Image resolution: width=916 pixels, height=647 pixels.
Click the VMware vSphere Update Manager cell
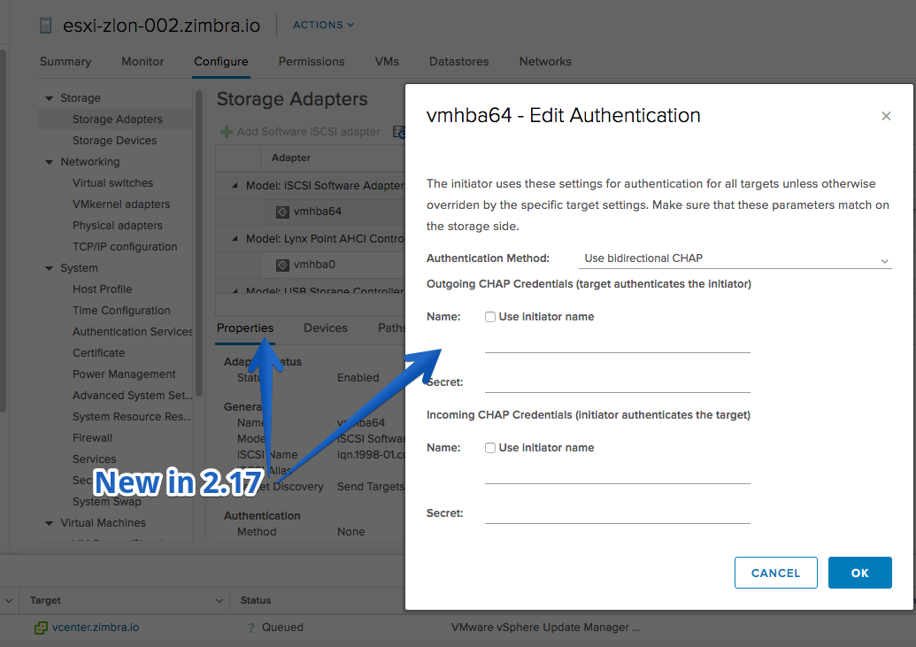pyautogui.click(x=545, y=628)
